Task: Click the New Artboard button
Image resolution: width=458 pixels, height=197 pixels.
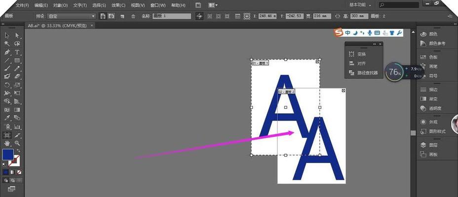Action: coord(123,16)
